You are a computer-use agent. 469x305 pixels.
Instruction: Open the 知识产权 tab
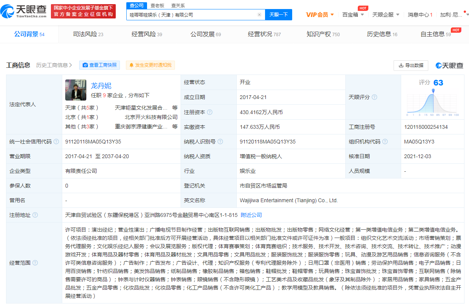tap(323, 34)
